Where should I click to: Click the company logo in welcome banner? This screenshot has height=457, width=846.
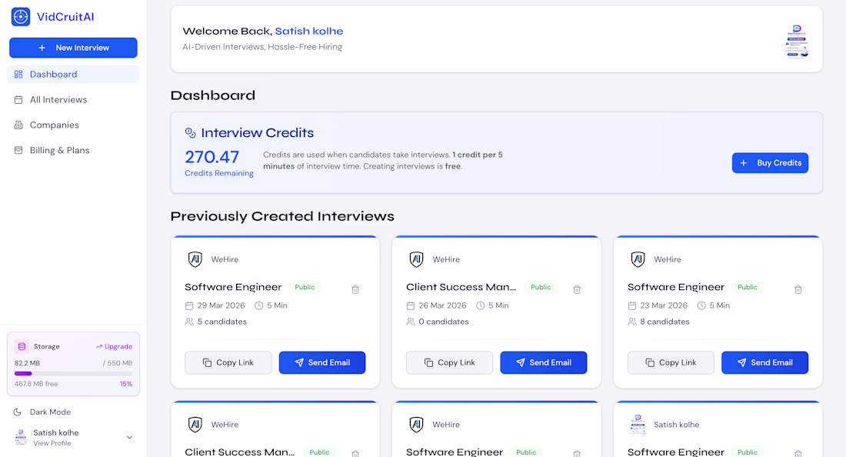coord(797,41)
